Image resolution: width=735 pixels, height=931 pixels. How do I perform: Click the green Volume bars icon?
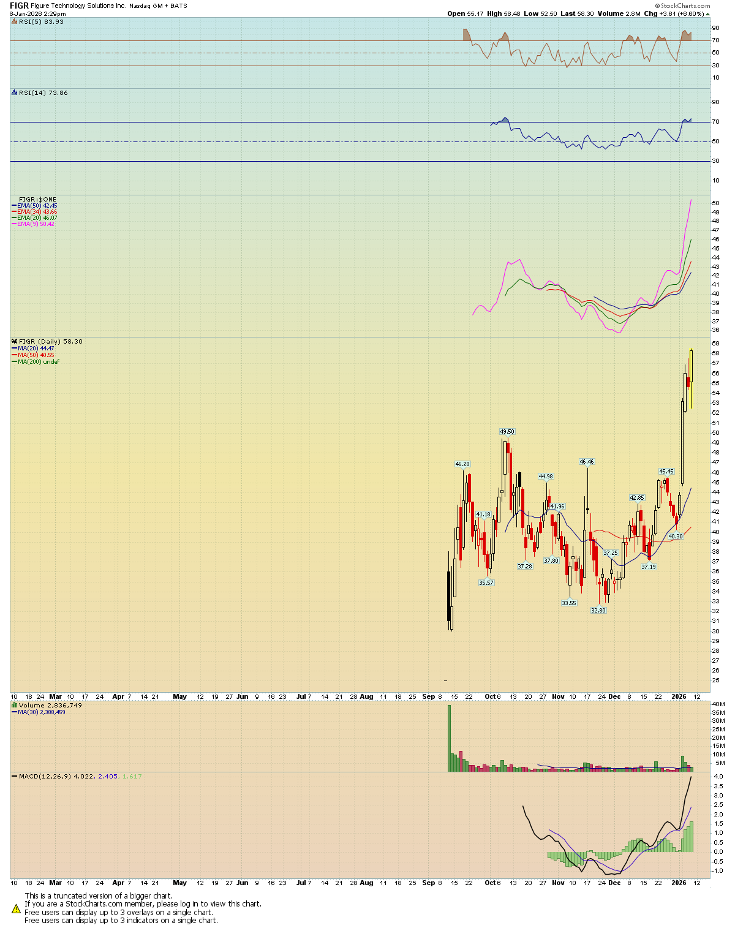15,706
